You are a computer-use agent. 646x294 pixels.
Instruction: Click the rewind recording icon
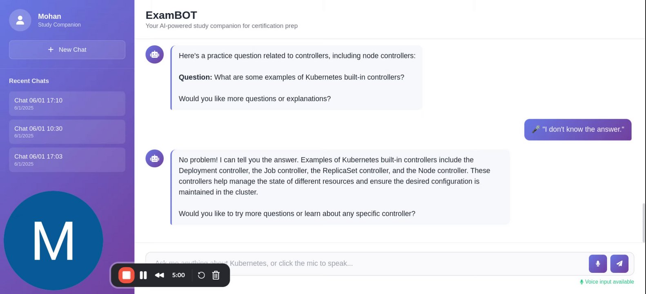[159, 275]
